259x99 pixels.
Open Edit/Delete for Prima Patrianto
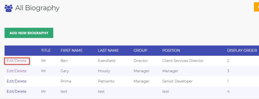point(16,81)
